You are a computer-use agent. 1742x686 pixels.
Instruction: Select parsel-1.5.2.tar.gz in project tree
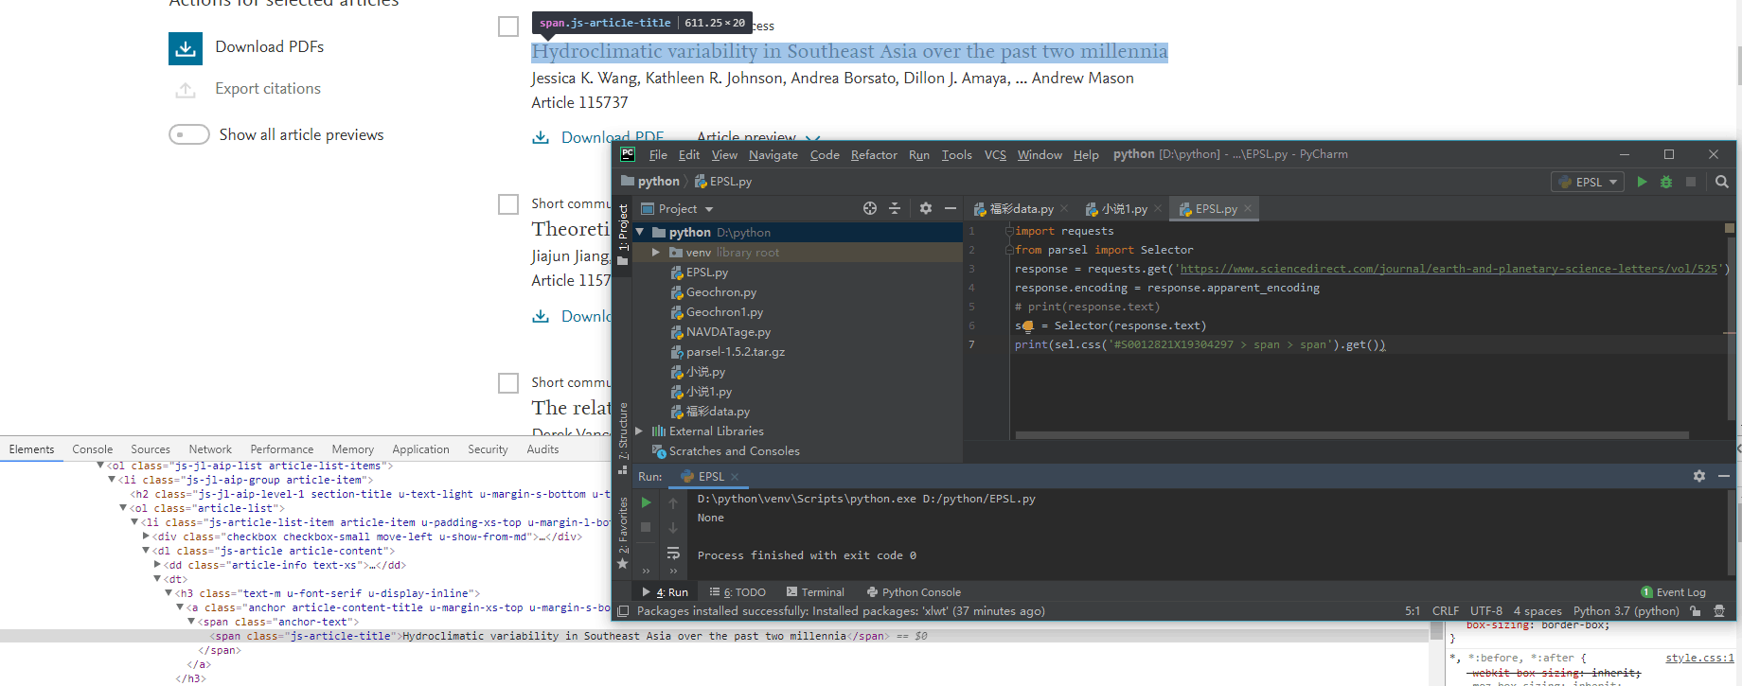click(x=736, y=352)
